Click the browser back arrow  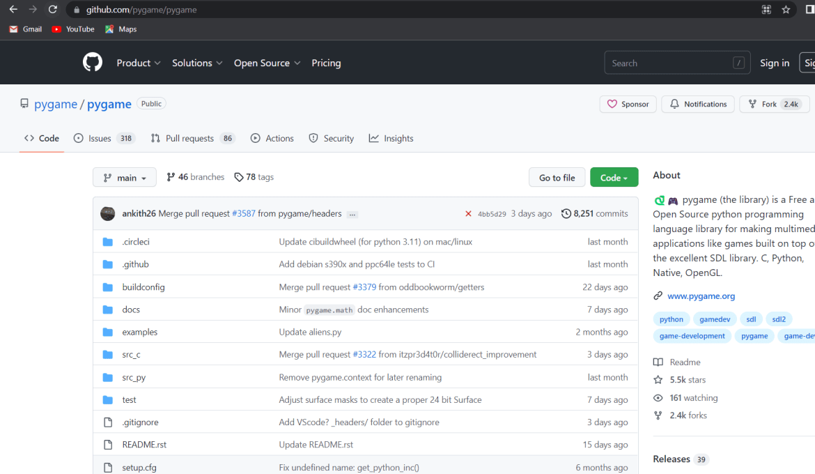(x=13, y=9)
